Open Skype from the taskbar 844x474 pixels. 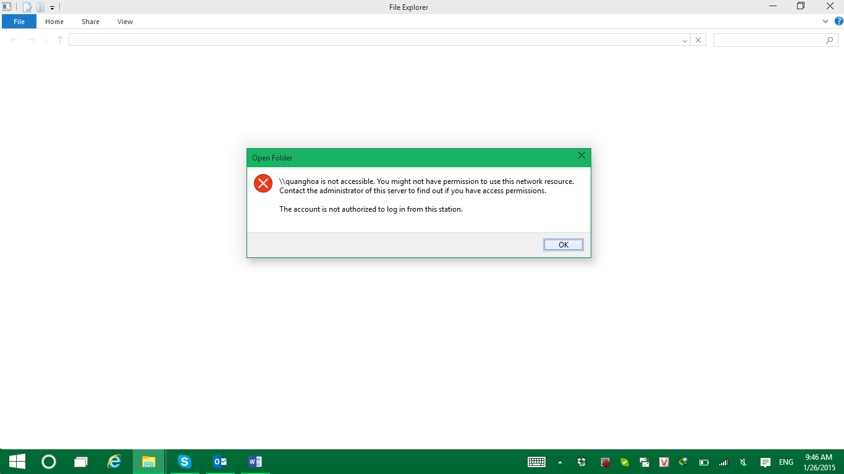pos(184,462)
